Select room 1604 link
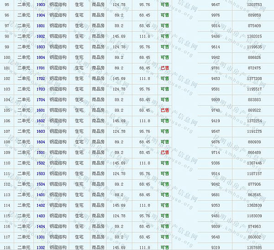The height and width of the screenshot is (250, 274). point(40,142)
